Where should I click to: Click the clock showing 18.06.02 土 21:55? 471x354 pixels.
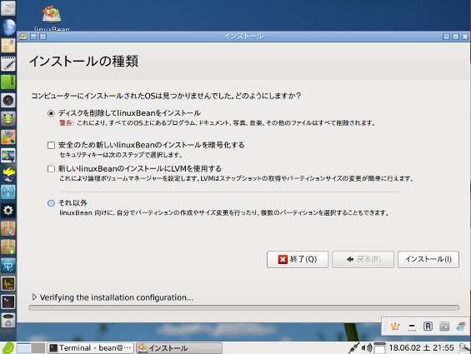point(422,348)
